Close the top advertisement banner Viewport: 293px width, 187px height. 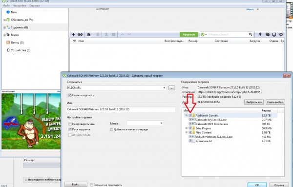[258, 9]
